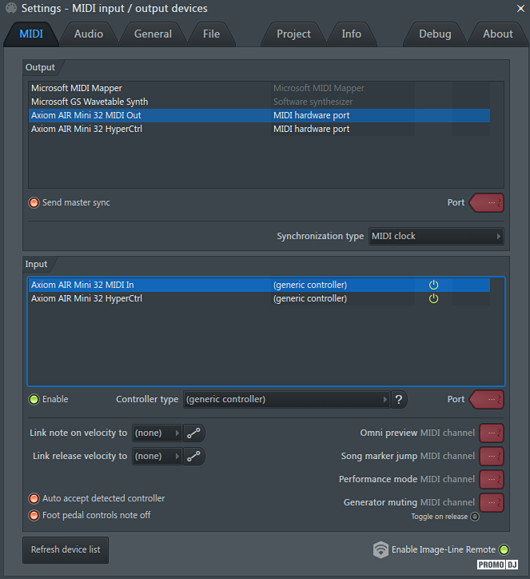530x579 pixels.
Task: Switch to the MIDI tab
Action: tap(31, 34)
